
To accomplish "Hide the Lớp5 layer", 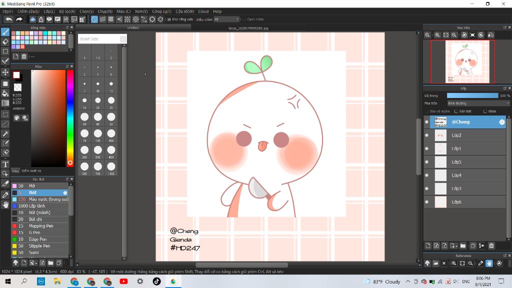I will click(427, 162).
